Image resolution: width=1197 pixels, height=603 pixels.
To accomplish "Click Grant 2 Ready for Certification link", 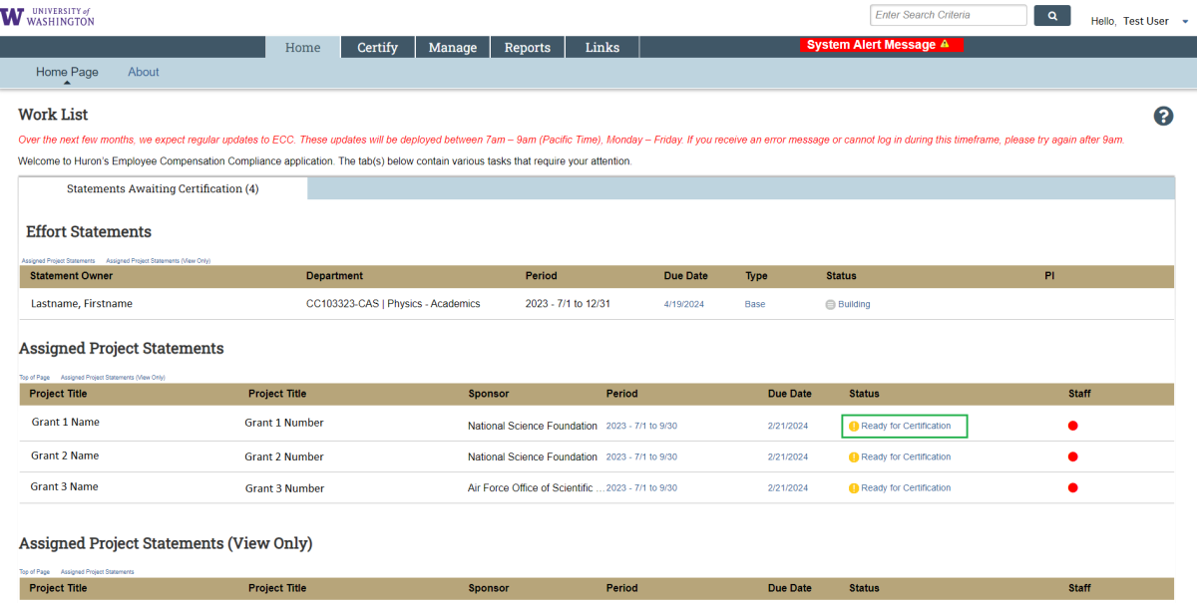I will click(x=906, y=456).
